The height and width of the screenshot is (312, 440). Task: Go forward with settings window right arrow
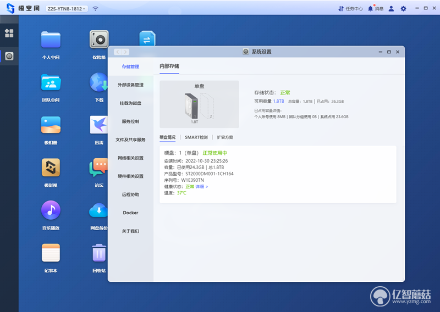[x=125, y=52]
